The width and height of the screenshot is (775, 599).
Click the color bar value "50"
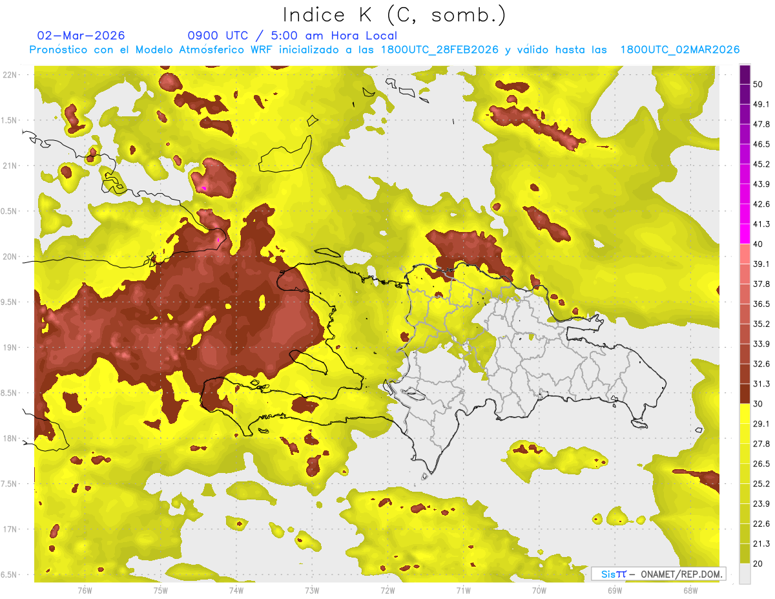click(758, 84)
